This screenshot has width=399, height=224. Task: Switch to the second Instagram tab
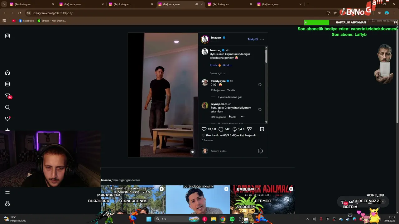pos(81,4)
